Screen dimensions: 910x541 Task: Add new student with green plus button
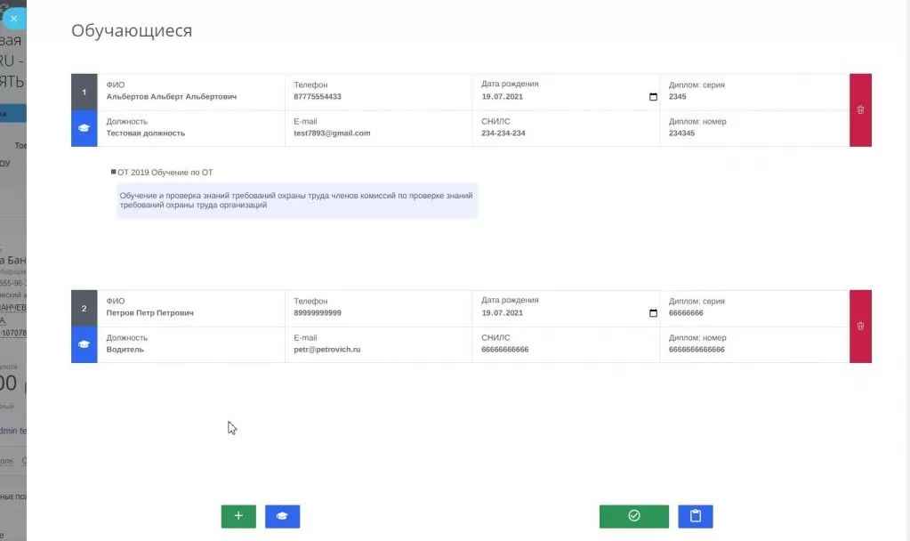coord(238,516)
